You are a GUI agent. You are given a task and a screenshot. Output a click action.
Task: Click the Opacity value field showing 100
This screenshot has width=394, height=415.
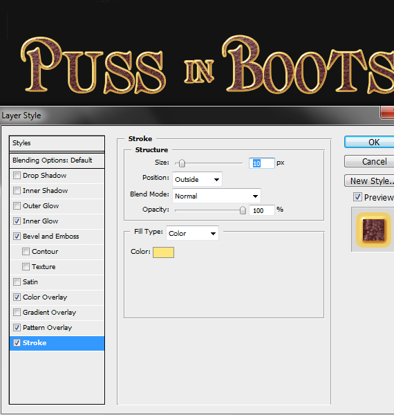click(x=261, y=210)
